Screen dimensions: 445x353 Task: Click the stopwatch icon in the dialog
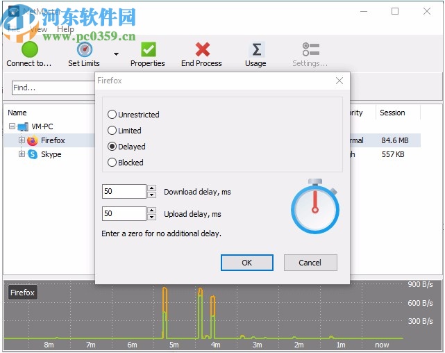[x=315, y=206]
